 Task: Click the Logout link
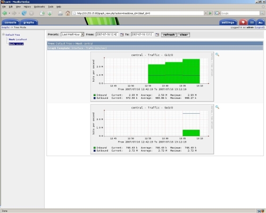click(x=260, y=27)
